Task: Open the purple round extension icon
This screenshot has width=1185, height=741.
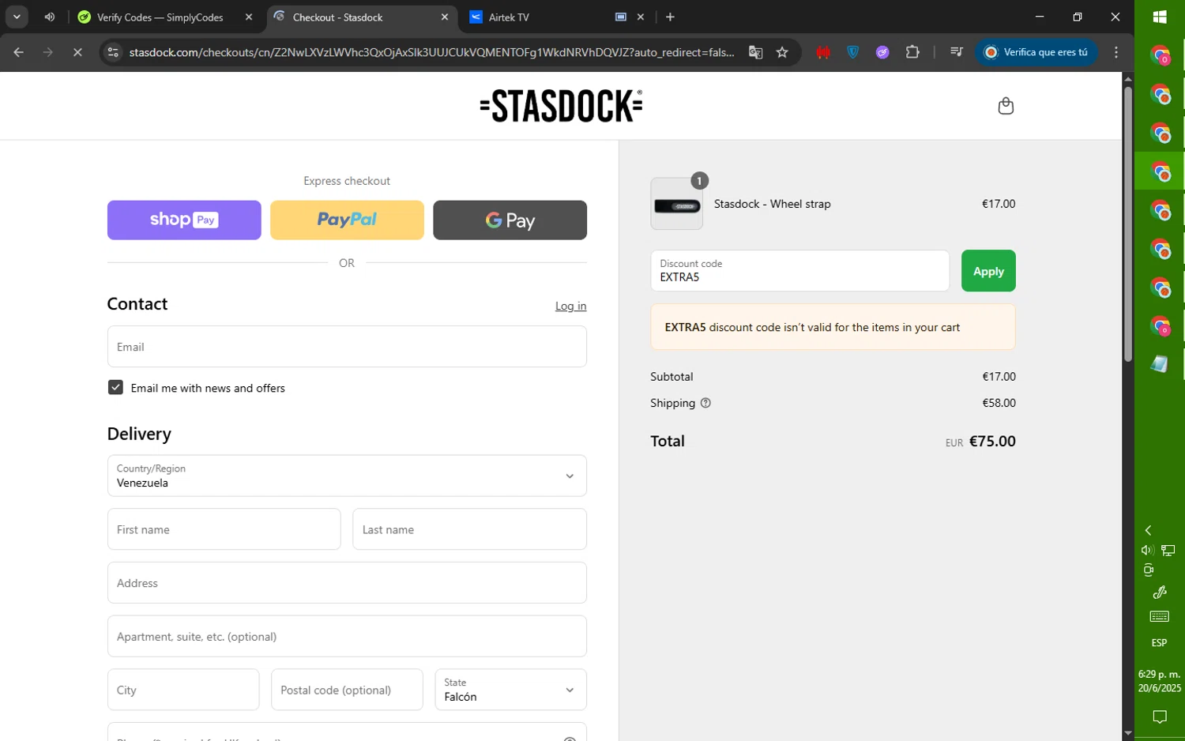Action: coord(882,52)
